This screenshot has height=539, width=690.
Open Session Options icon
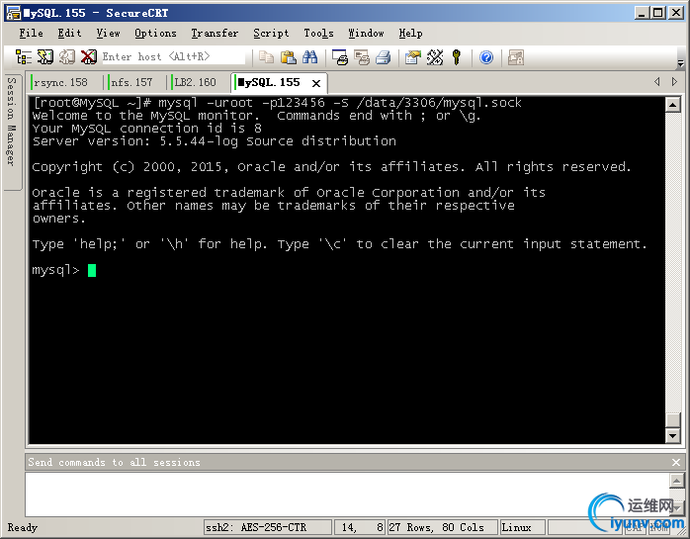click(x=413, y=57)
